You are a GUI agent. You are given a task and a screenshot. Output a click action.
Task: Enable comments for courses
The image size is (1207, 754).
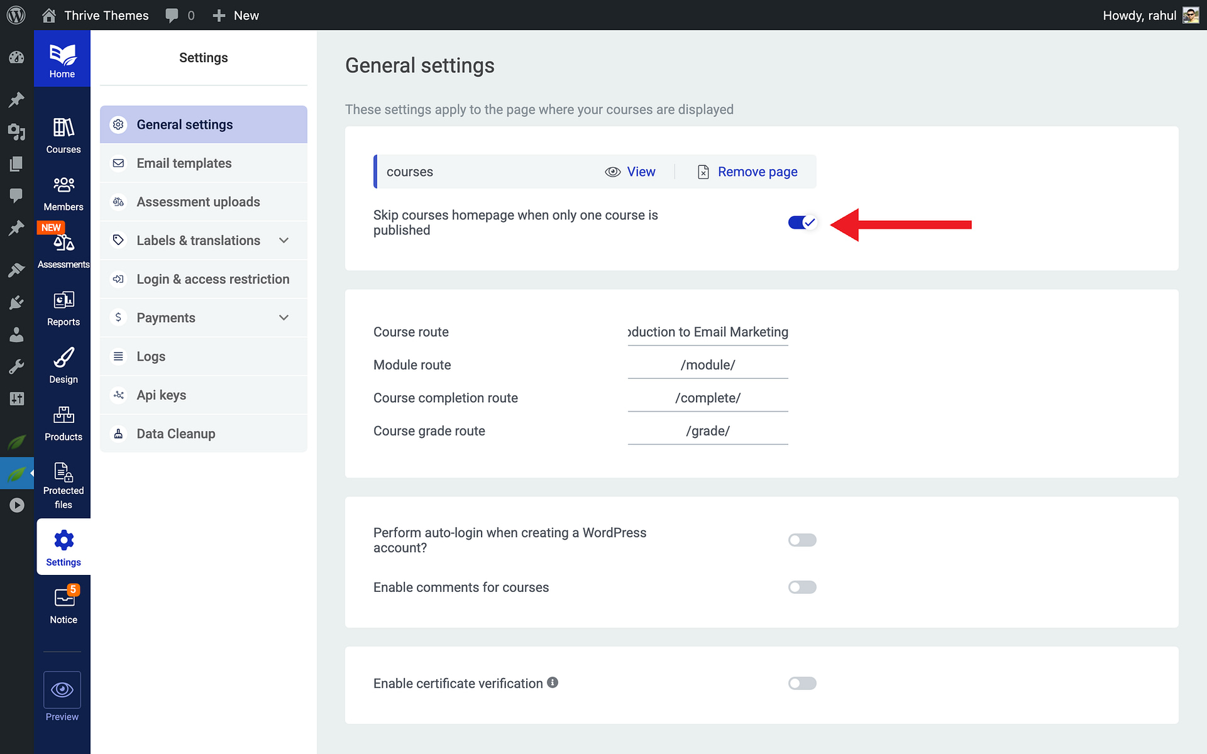point(802,587)
